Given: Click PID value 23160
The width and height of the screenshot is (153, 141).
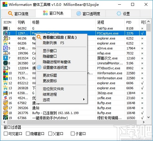Looking at the screenshot, I should pos(131,98).
